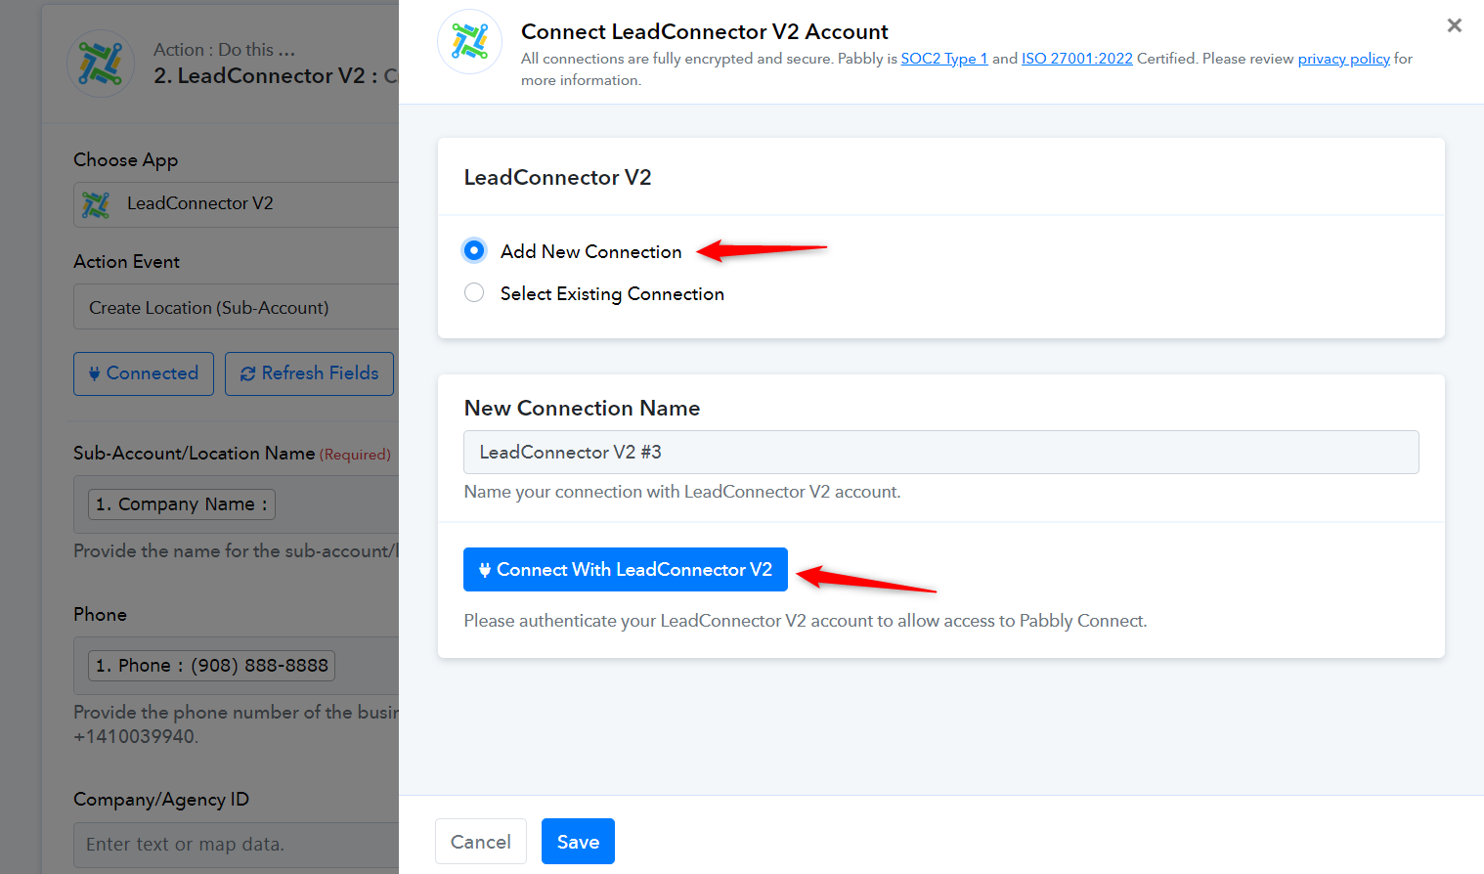Save the new connection
Viewport: 1484px width, 874px height.
[x=578, y=842]
